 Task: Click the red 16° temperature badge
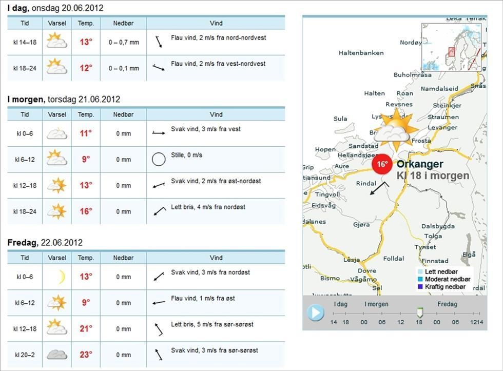click(381, 165)
